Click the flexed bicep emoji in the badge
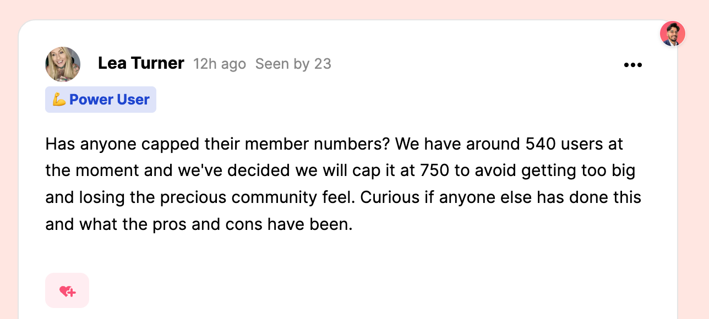The width and height of the screenshot is (709, 319). [x=59, y=100]
